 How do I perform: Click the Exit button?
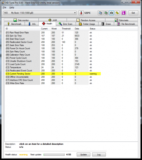(133, 13)
